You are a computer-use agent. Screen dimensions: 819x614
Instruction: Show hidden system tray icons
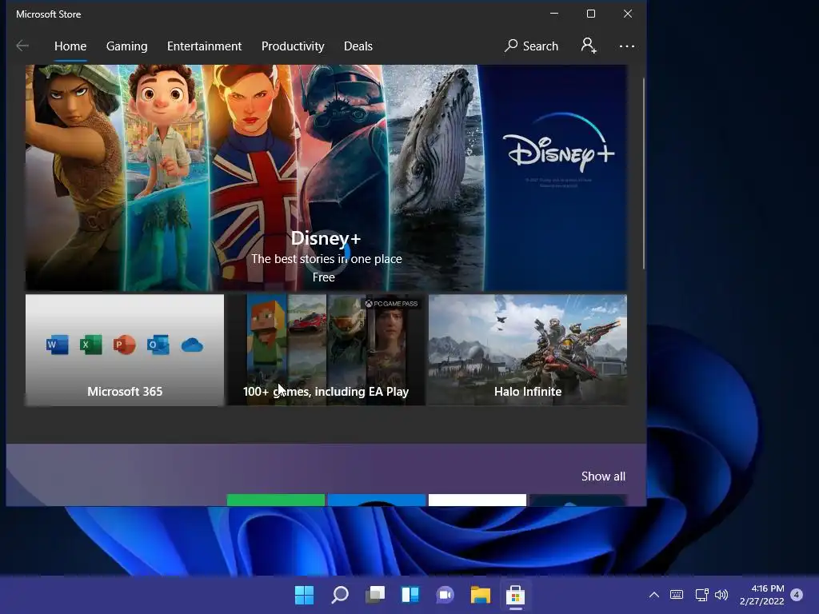tap(653, 595)
